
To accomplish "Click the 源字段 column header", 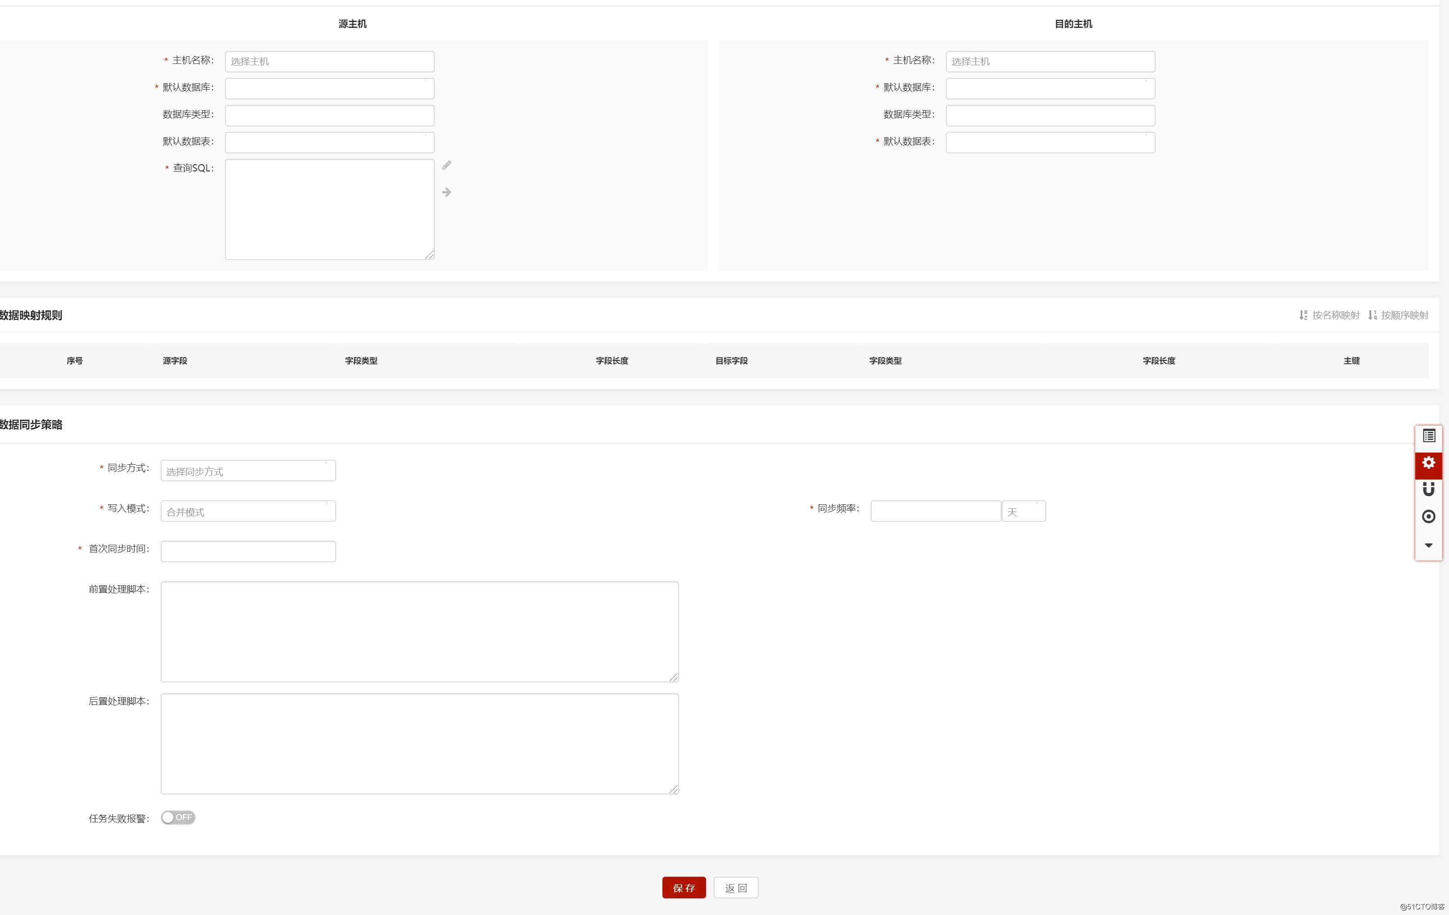I will (175, 361).
